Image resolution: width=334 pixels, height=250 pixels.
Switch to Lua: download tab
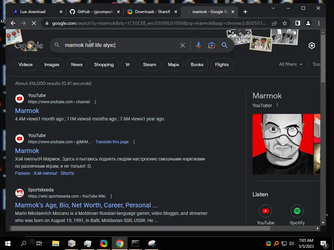point(33,12)
